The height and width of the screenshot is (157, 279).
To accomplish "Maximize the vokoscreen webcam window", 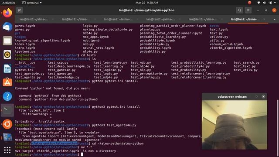I will (256, 96).
